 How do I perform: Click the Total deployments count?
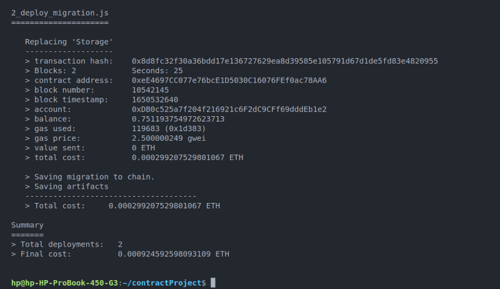pyautogui.click(x=120, y=244)
